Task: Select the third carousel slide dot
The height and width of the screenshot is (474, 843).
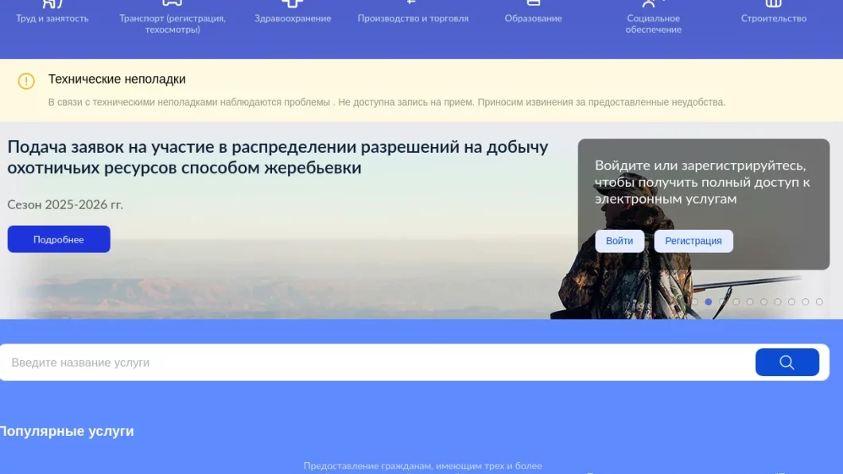Action: point(722,302)
